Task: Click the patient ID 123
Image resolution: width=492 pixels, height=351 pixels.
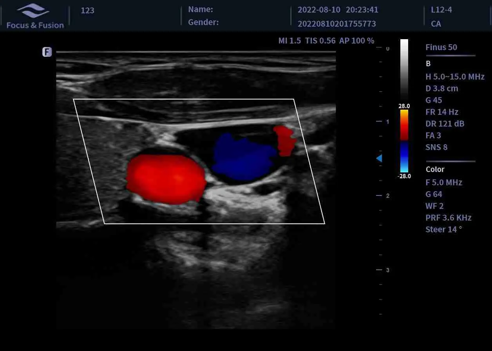Action: pyautogui.click(x=87, y=11)
